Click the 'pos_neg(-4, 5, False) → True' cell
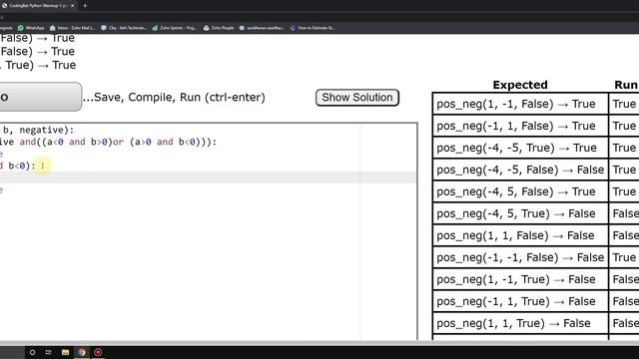 520,191
